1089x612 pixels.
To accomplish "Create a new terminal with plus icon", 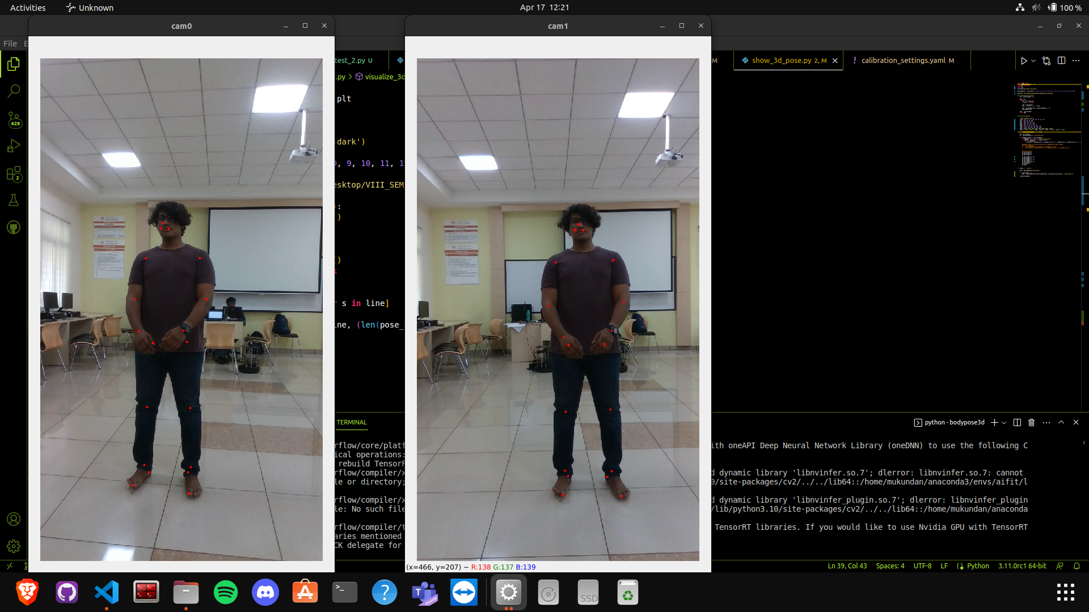I will click(994, 422).
